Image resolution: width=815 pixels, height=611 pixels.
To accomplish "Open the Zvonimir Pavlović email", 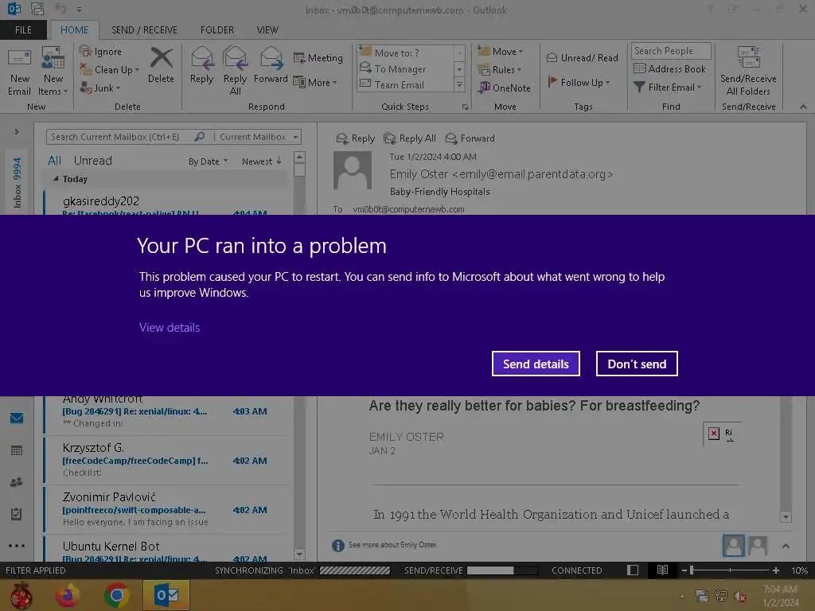I will click(x=166, y=509).
